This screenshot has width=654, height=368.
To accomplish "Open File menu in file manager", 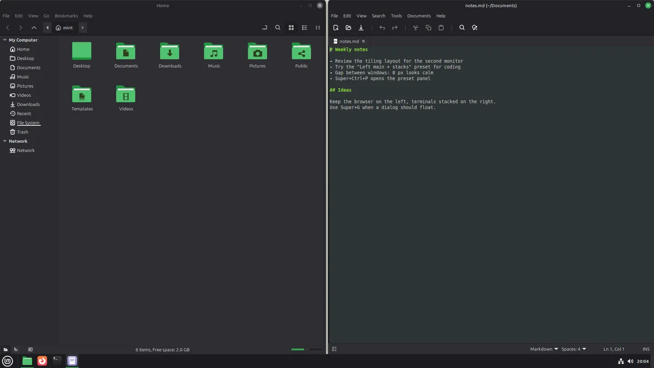I will coord(6,16).
